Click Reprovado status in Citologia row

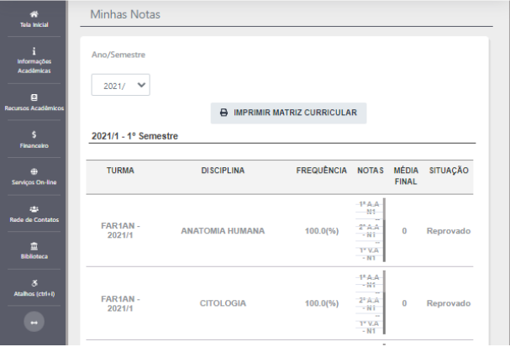pyautogui.click(x=449, y=302)
